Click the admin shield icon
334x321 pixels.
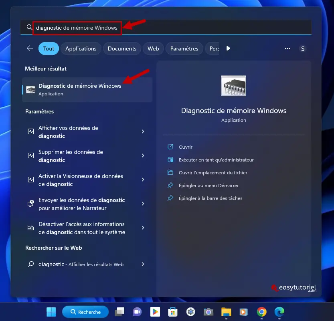click(x=170, y=159)
